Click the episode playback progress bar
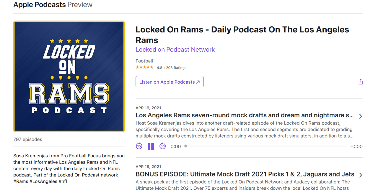Viewport: 378px width, 190px height. (266, 146)
